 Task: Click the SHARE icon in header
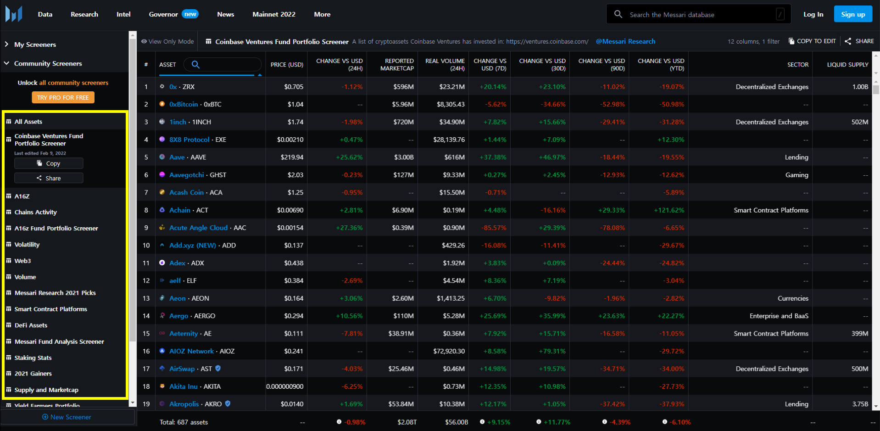coord(848,41)
